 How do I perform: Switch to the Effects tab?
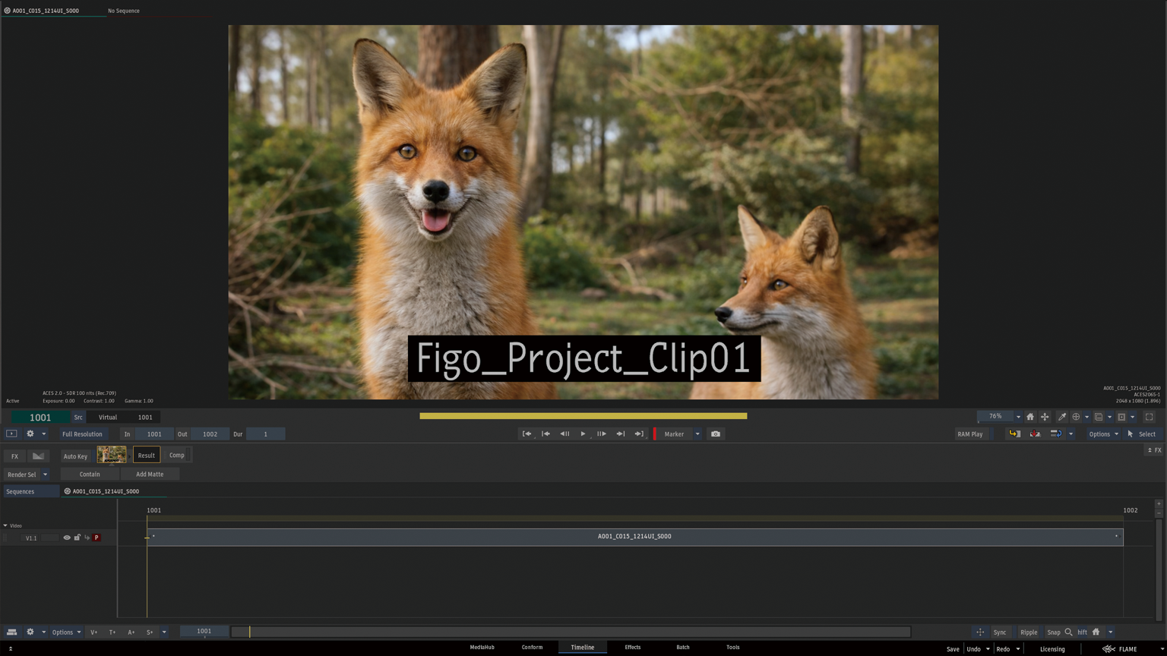pos(632,648)
